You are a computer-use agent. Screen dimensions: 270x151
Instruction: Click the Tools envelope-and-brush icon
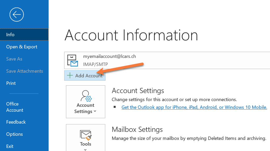85,134
